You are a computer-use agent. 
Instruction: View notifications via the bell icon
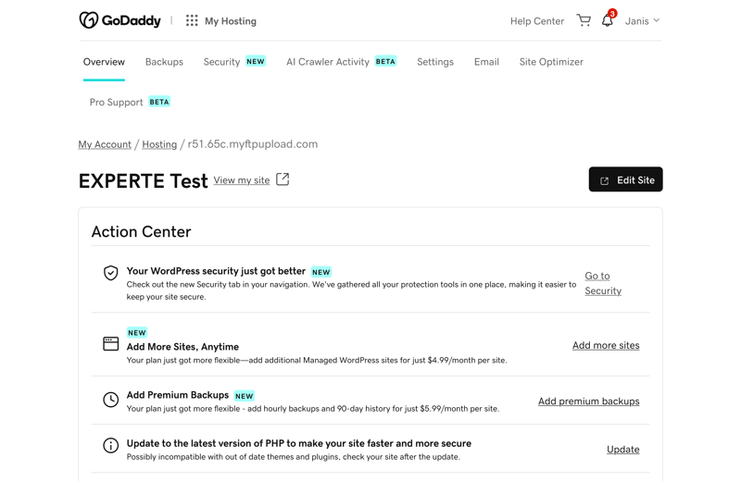[x=608, y=20]
